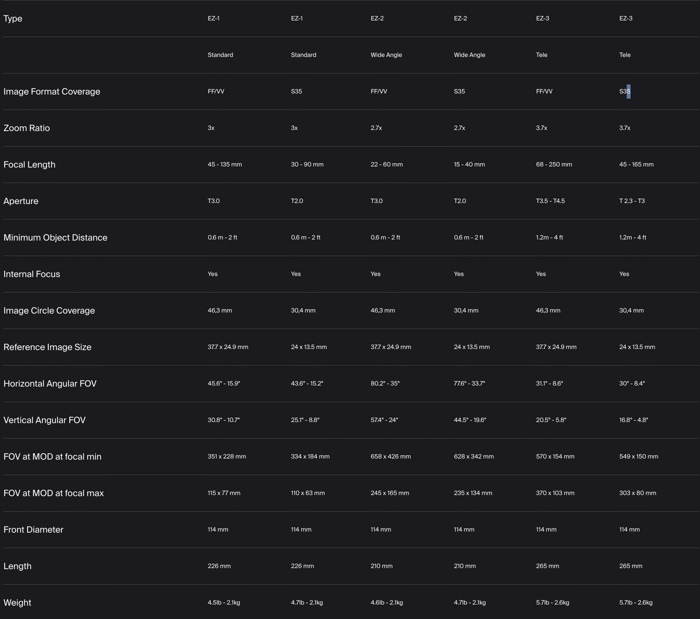The height and width of the screenshot is (619, 700).
Task: Click FOV value '570 x 154 mm'
Action: coord(555,457)
